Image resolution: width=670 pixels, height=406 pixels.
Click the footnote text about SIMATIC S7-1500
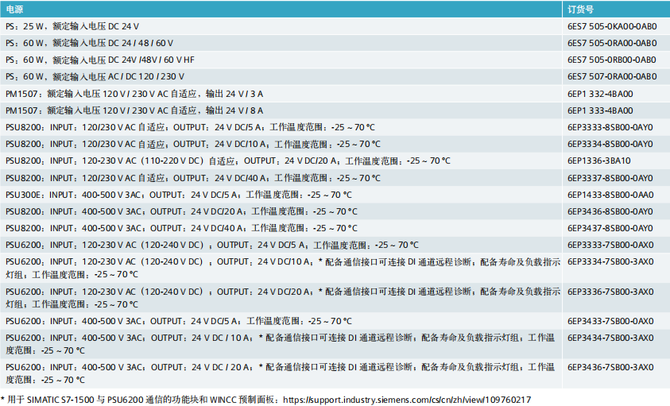[141, 400]
